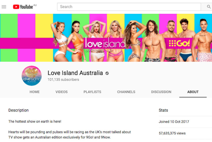Click the love island banner logo

coord(105,45)
